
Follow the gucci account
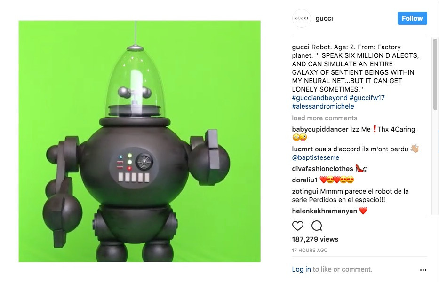pos(412,18)
